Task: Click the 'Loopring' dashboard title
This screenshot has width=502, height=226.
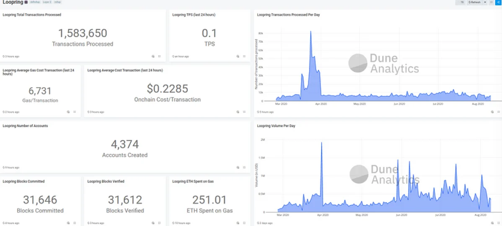Action: pos(13,2)
